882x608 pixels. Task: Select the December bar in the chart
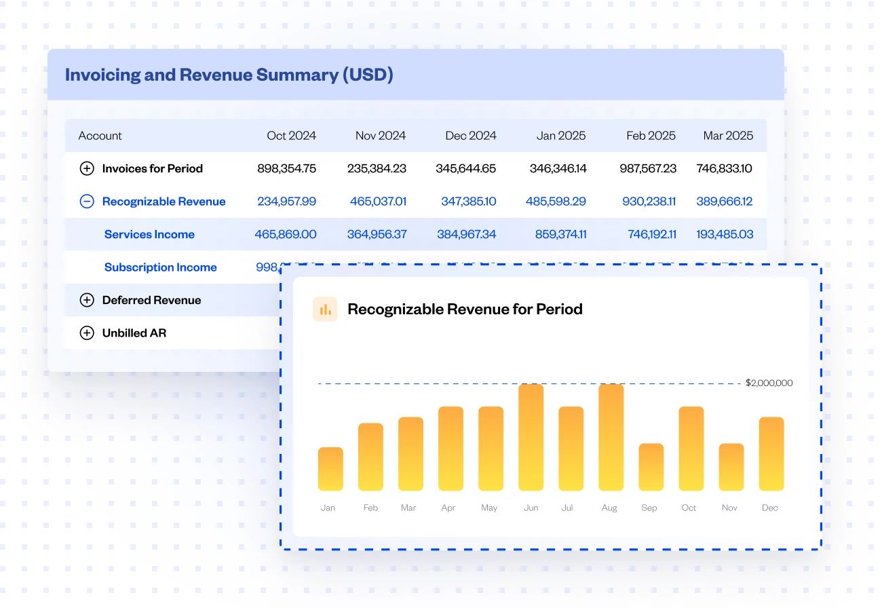coord(769,455)
